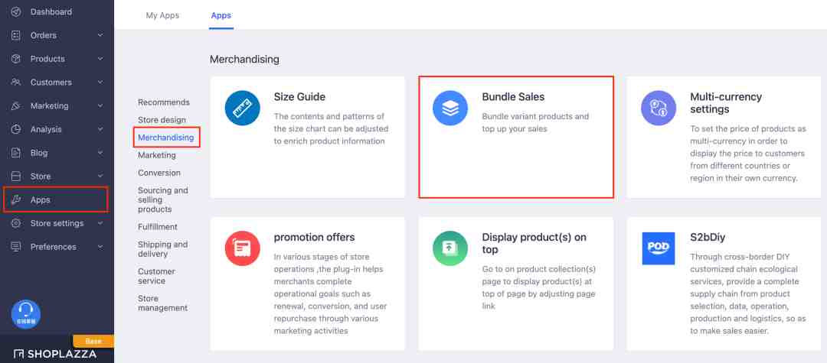Select the Merchandising category
Image resolution: width=827 pixels, height=363 pixels.
[x=165, y=138]
